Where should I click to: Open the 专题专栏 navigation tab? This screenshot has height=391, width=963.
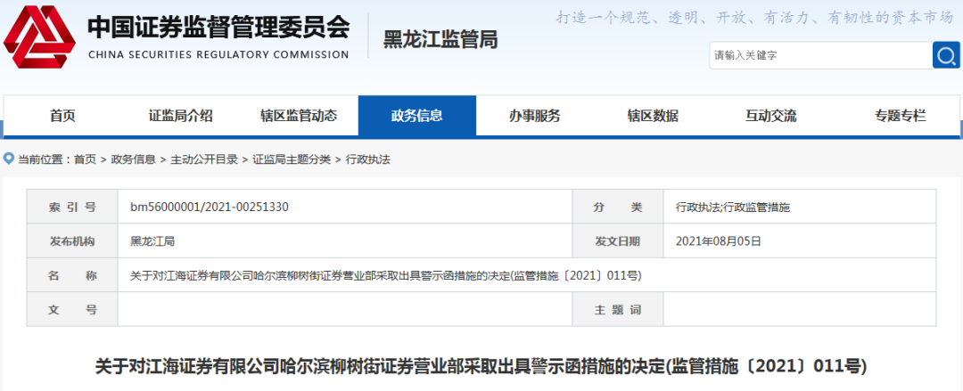[900, 116]
